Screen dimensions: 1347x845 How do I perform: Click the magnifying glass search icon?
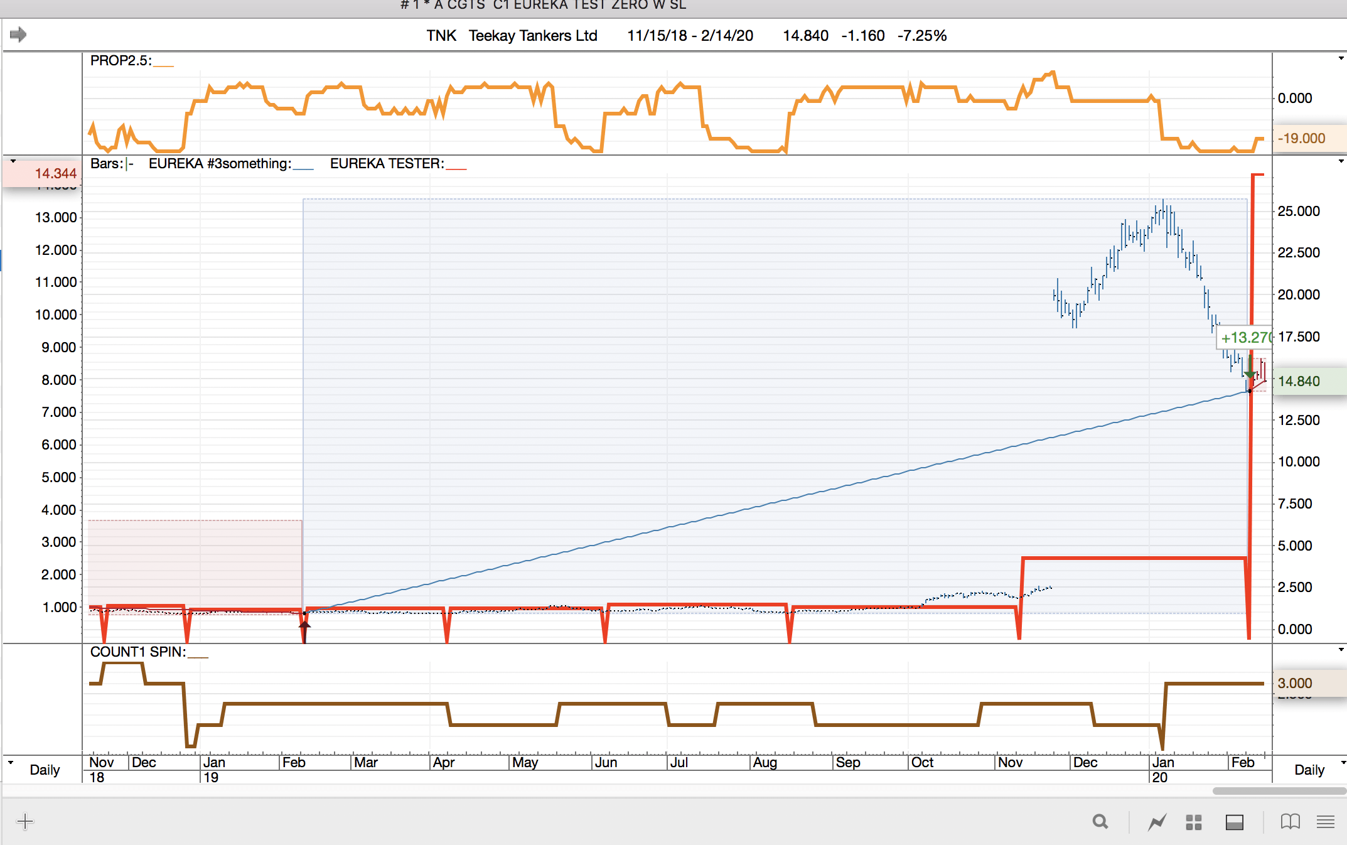[1100, 821]
